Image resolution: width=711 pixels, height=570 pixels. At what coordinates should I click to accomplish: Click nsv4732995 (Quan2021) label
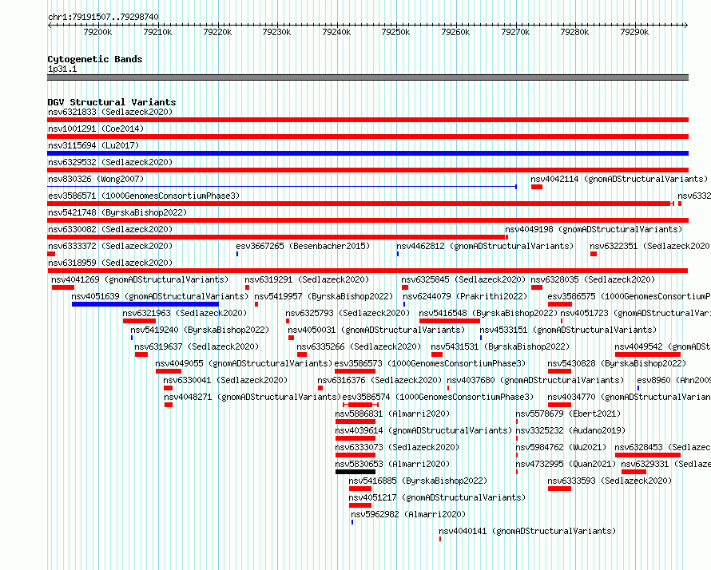tap(566, 464)
